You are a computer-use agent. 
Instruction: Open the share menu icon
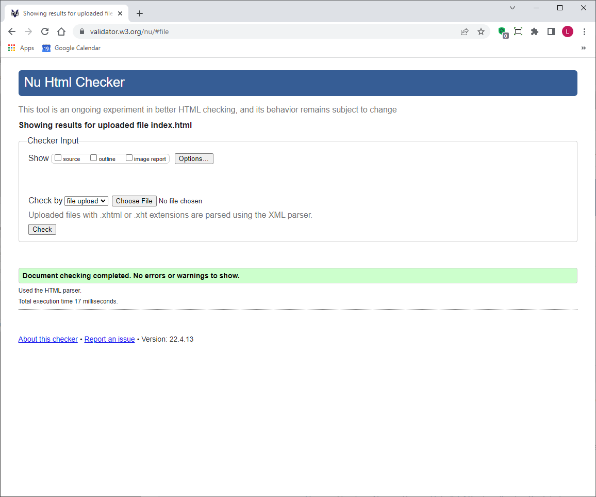point(465,31)
